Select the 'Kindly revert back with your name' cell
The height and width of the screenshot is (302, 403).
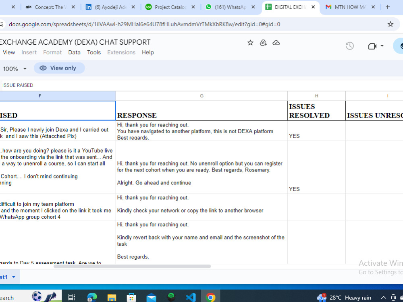coord(201,242)
